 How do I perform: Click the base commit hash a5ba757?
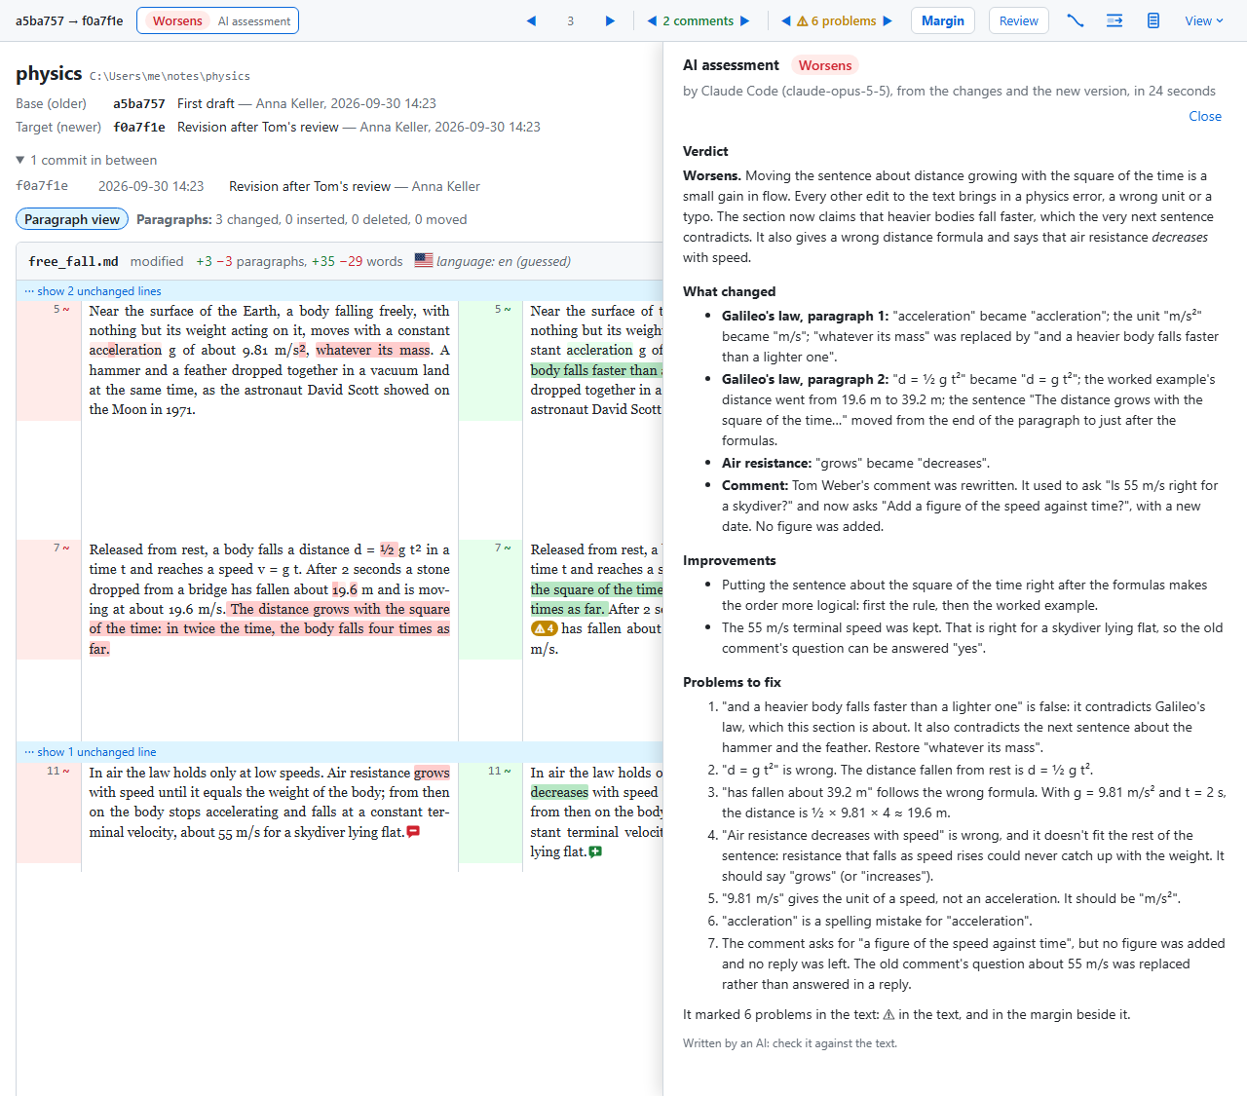tap(139, 103)
